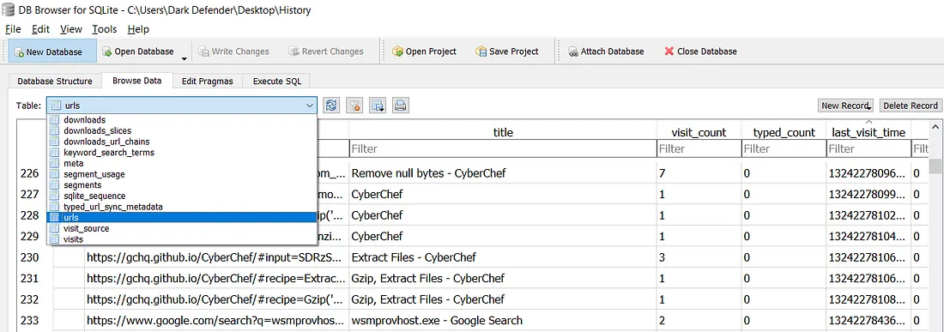The height and width of the screenshot is (332, 944).
Task: Select visit_source in table list
Action: [182, 228]
